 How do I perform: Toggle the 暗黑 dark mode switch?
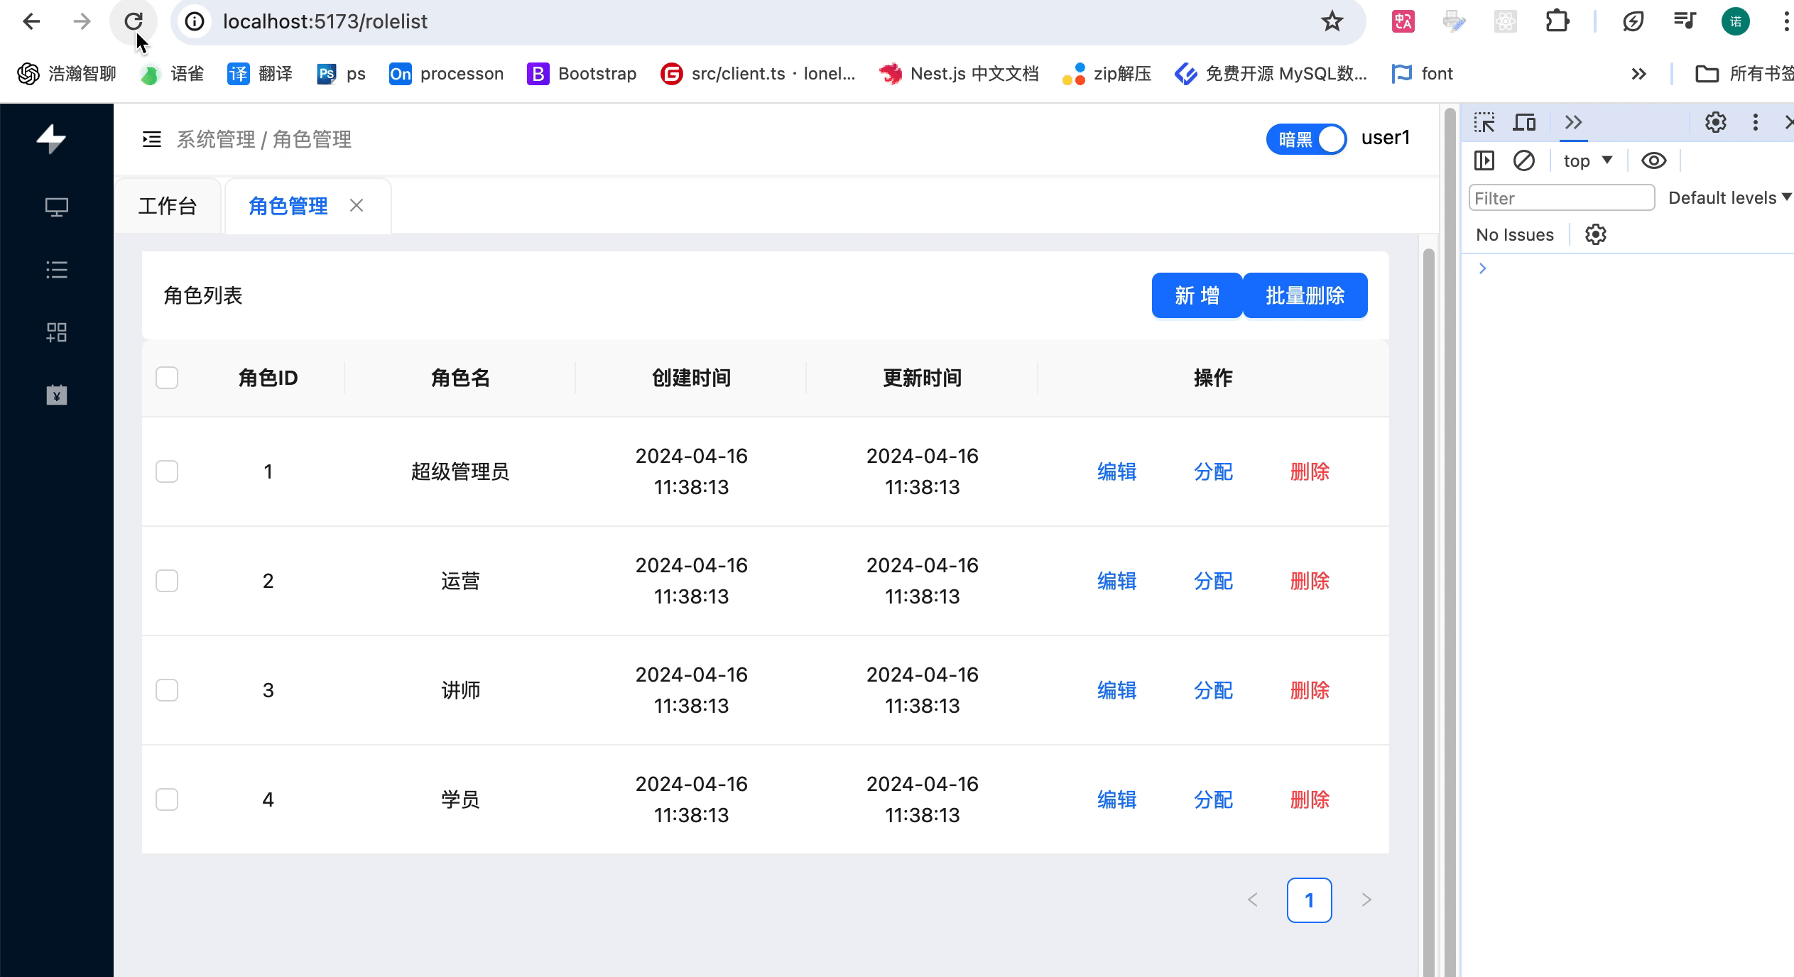point(1306,139)
